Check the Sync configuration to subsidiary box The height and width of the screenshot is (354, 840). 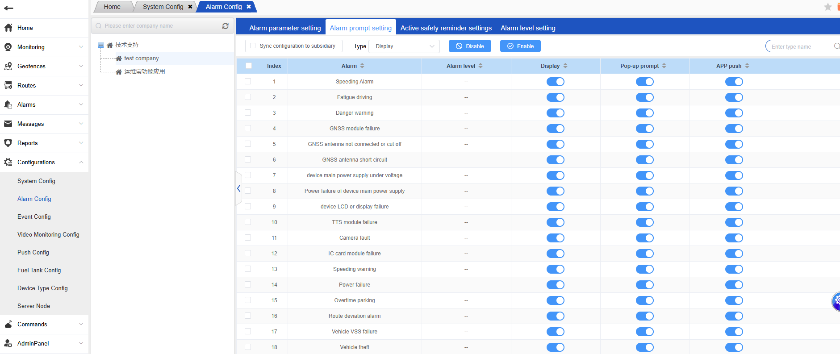pos(253,46)
